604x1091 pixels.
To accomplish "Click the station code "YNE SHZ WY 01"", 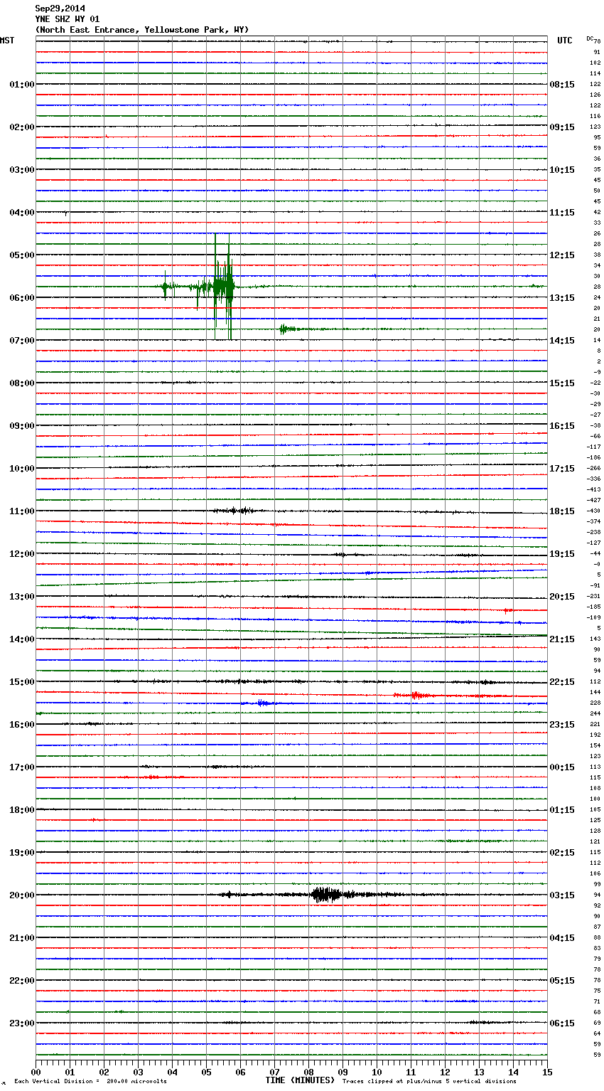I will click(68, 19).
